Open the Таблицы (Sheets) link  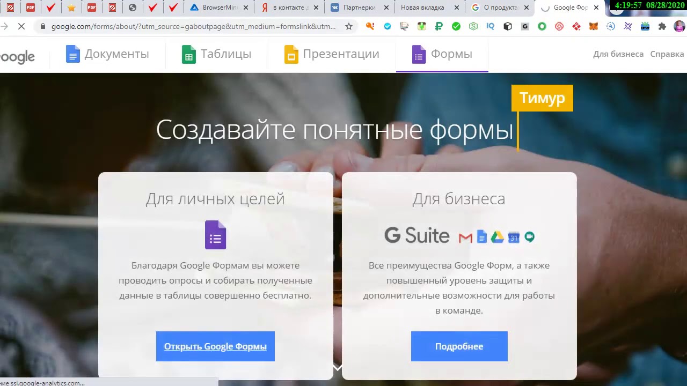pos(216,54)
